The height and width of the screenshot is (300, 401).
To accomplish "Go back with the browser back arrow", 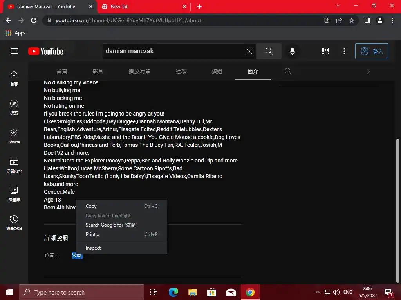I will click(x=9, y=20).
